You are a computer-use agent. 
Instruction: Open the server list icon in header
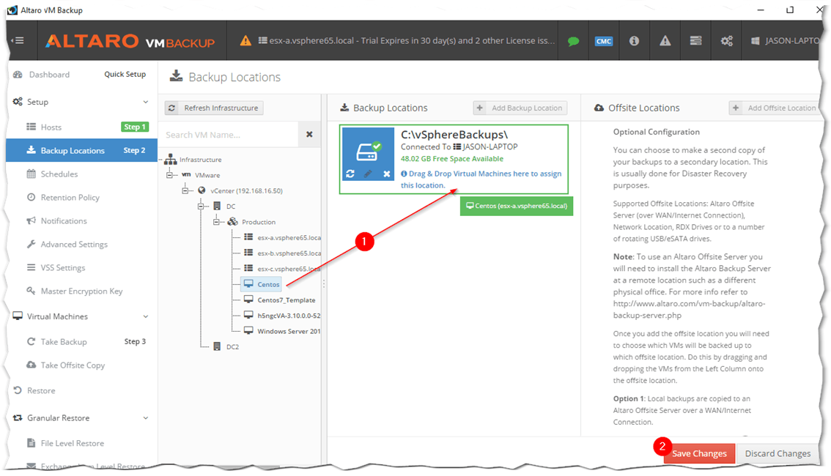[696, 41]
